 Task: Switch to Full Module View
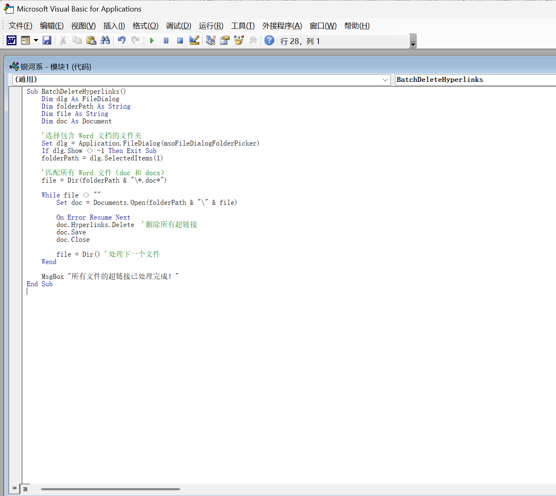pyautogui.click(x=25, y=489)
